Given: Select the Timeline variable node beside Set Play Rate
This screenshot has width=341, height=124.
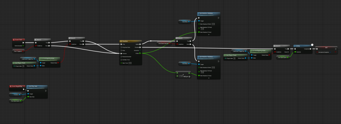Looking at the screenshot, I should click(15, 95).
